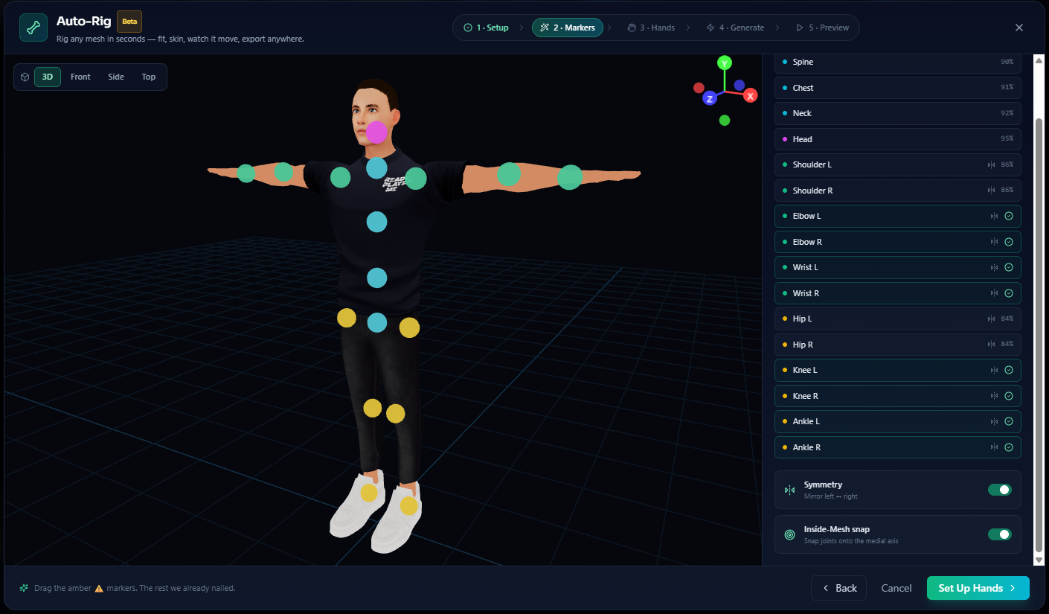Viewport: 1049px width, 614px height.
Task: Select the Hip L joint row
Action: 898,319
